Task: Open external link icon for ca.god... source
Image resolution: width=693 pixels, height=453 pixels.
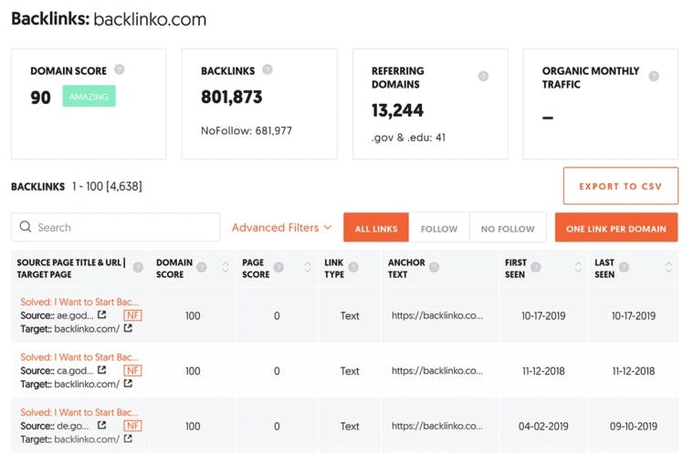Action: (x=102, y=370)
